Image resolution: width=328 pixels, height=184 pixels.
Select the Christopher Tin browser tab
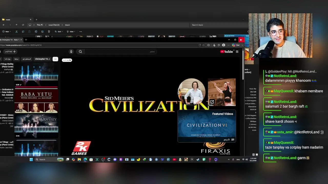point(11,40)
